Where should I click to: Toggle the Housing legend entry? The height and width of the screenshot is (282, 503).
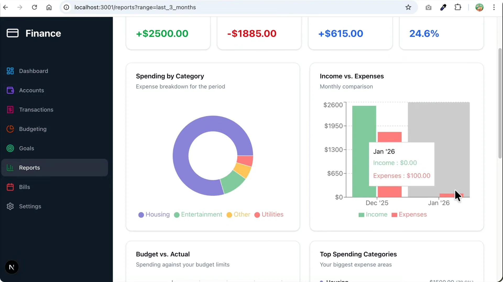coord(154,215)
